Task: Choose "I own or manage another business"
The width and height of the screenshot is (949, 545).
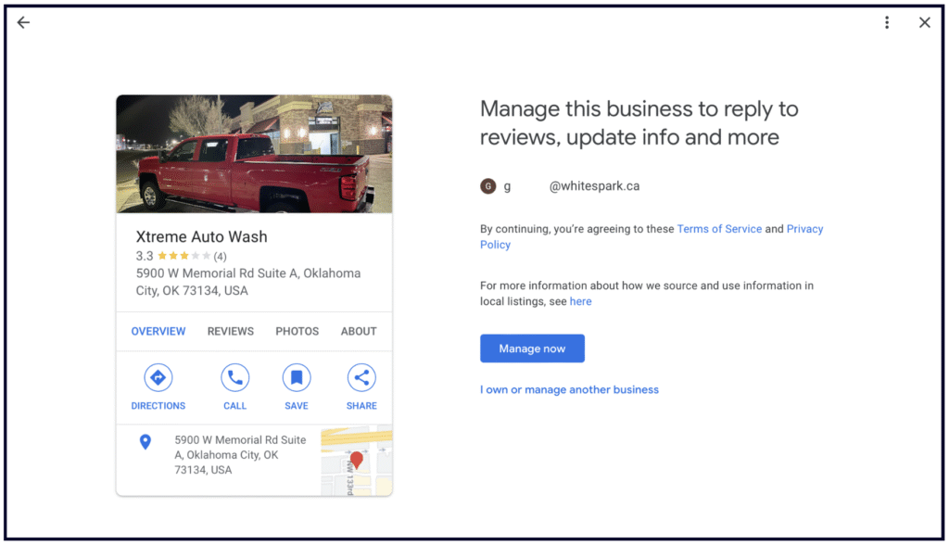Action: click(569, 389)
